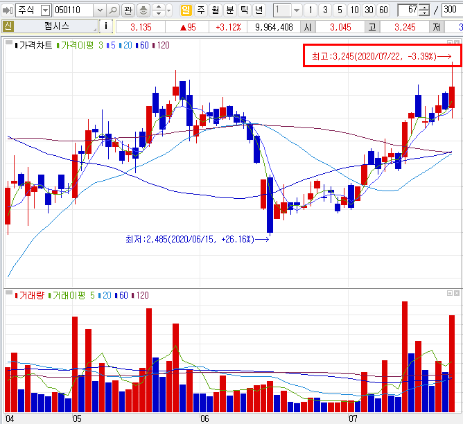Image resolution: width=463 pixels, height=424 pixels.
Task: Click the bar count field showing 67
Action: 409,10
